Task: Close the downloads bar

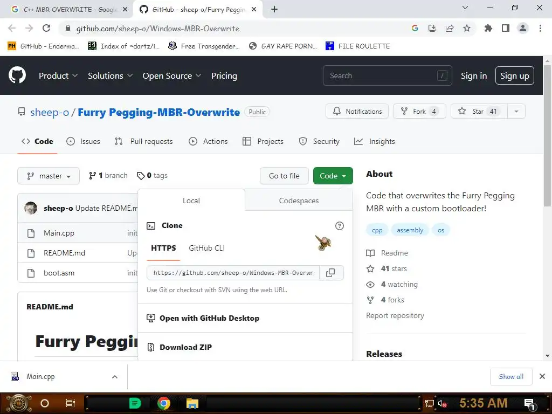Action: pyautogui.click(x=542, y=377)
